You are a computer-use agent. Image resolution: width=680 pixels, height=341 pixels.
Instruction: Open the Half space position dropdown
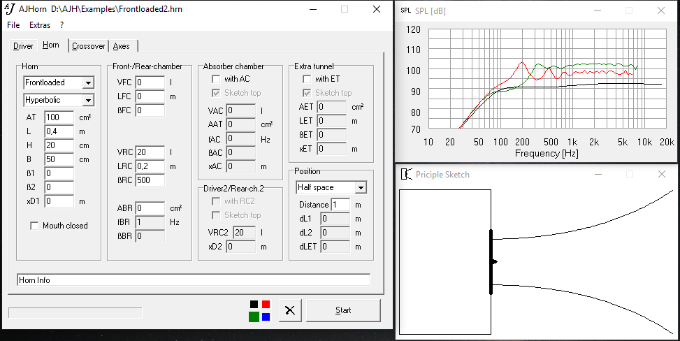point(361,187)
